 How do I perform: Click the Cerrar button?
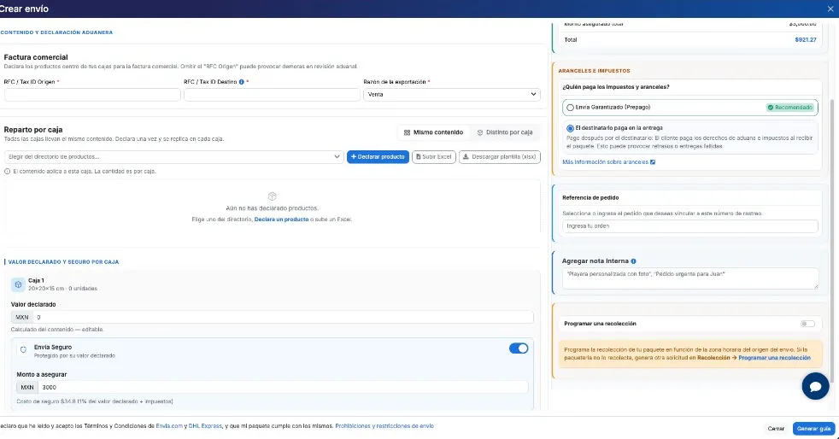click(x=776, y=429)
